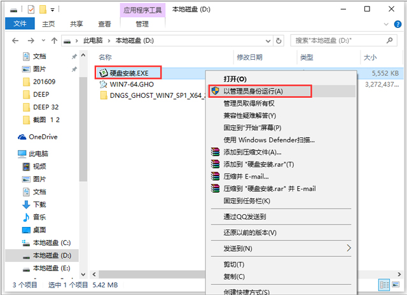Expand the 发送到(N) submenu
Screen dimensions: 407x295
(281, 249)
